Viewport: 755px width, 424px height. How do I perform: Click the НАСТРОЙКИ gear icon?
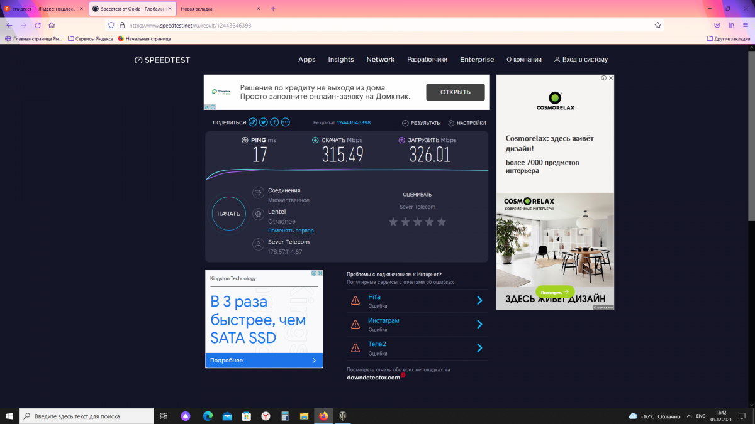point(451,123)
